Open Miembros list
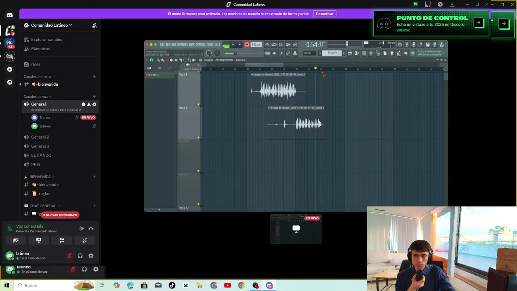 pos(40,48)
